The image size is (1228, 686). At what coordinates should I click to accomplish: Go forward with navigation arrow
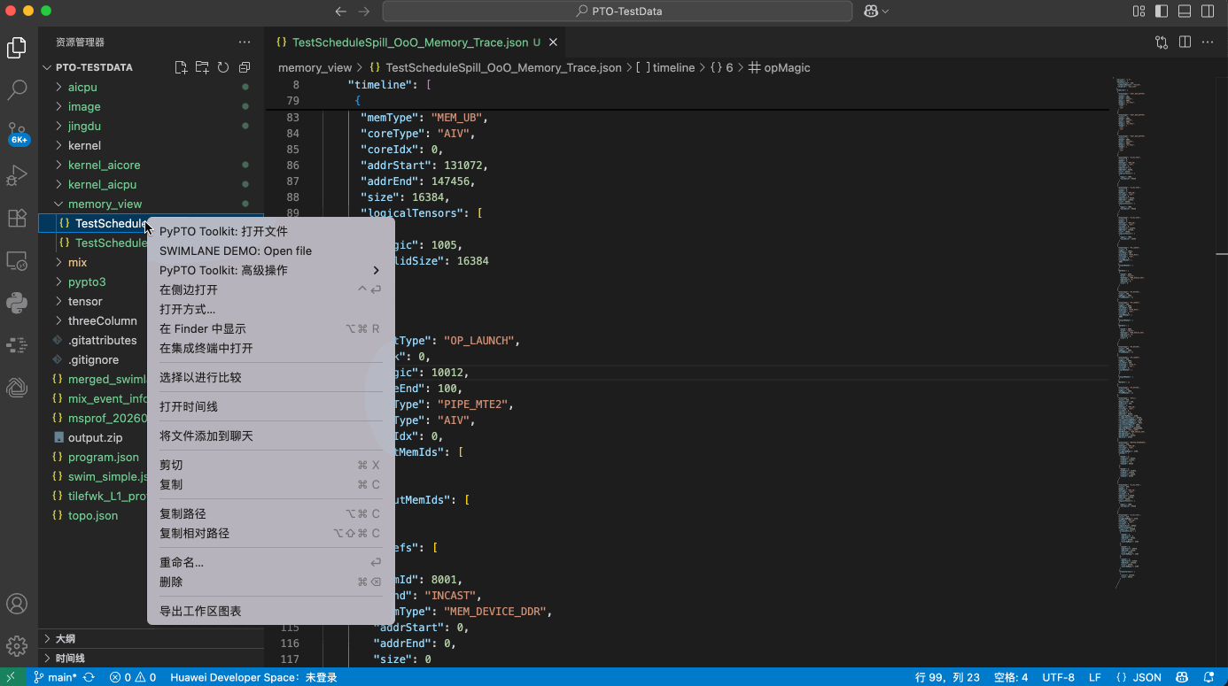(364, 12)
